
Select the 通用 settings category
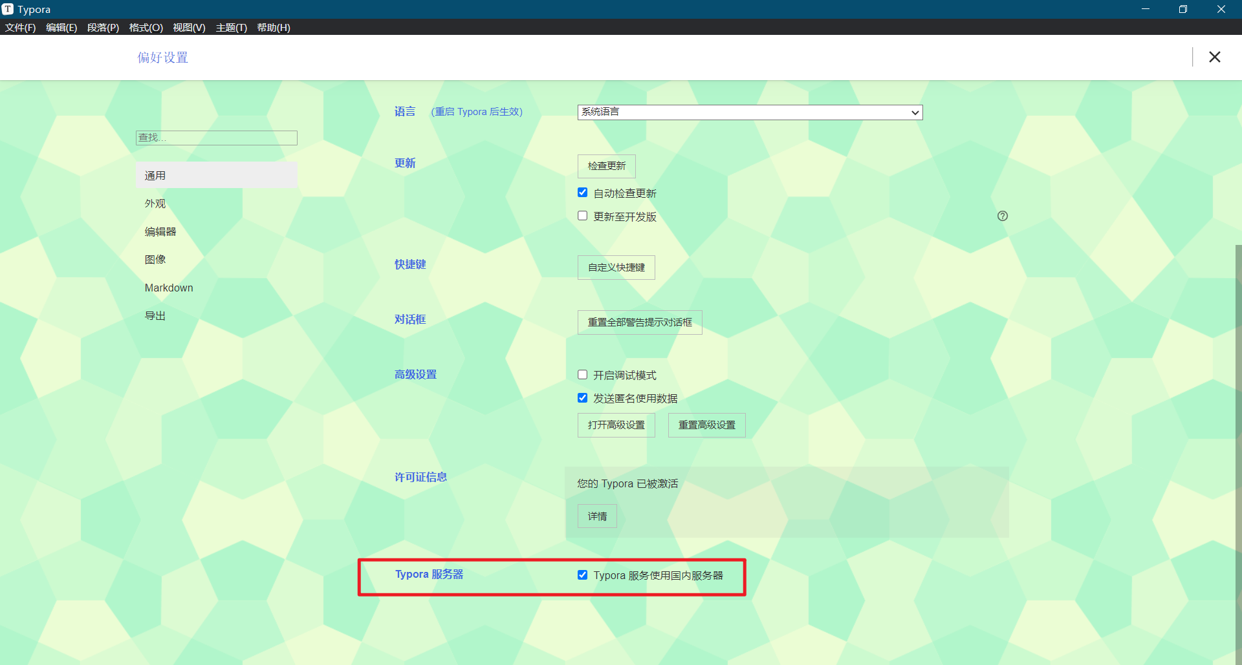[x=216, y=175]
